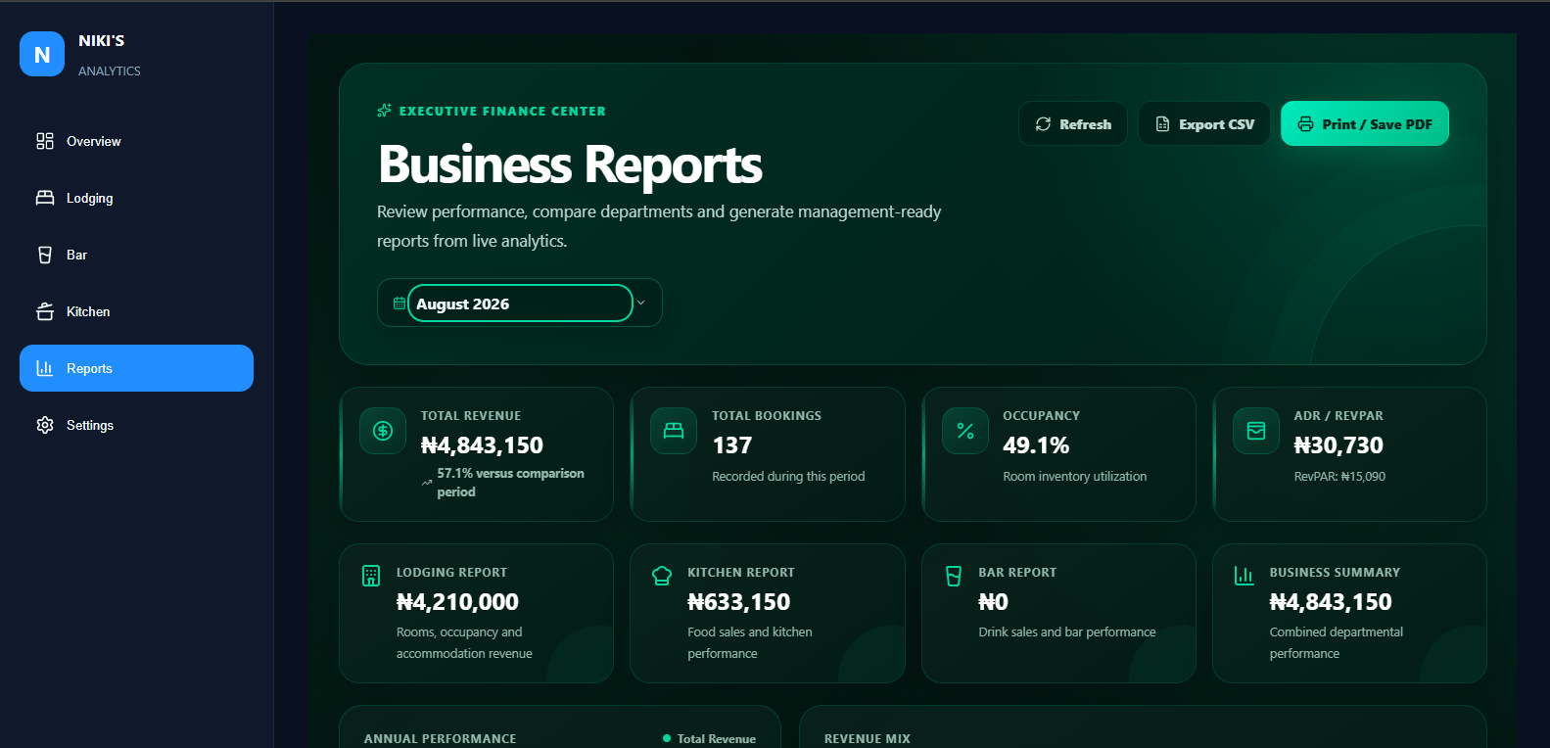This screenshot has height=748, width=1550.
Task: Click the icon on ADR / RevPAR card
Action: click(x=1256, y=431)
